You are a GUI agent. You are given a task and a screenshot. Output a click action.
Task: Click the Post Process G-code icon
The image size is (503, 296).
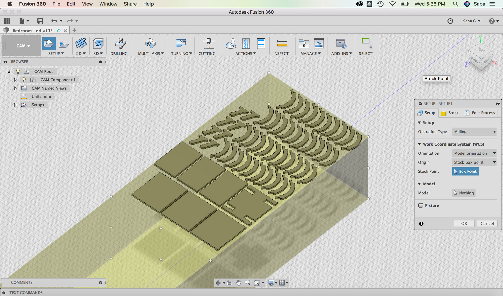(246, 44)
